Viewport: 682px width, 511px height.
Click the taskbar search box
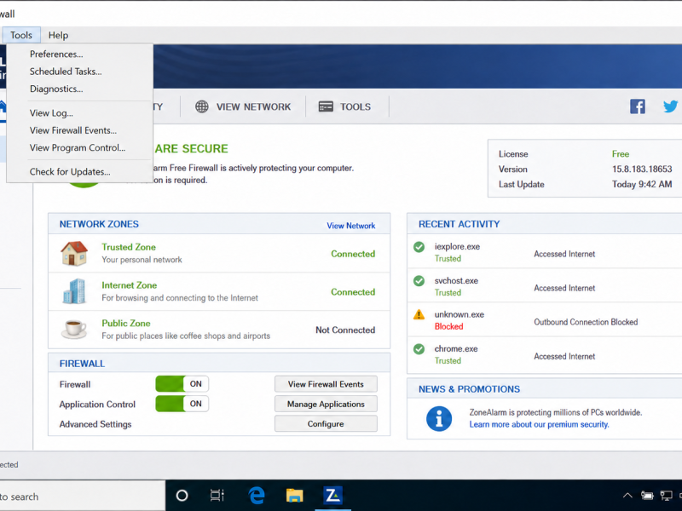(x=82, y=496)
